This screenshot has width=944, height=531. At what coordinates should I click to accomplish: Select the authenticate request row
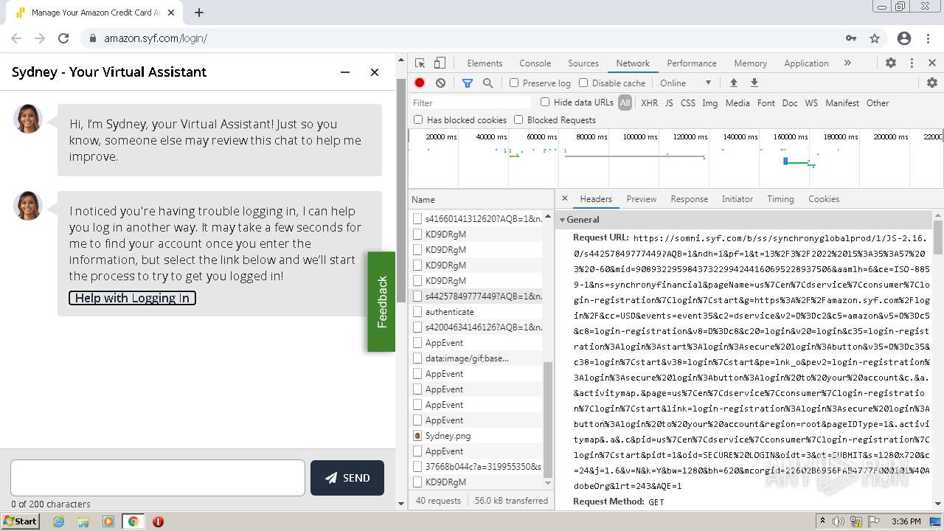pos(476,311)
